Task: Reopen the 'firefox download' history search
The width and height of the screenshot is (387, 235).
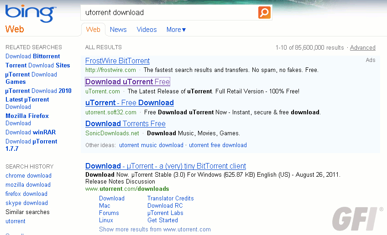Action: coord(26,194)
